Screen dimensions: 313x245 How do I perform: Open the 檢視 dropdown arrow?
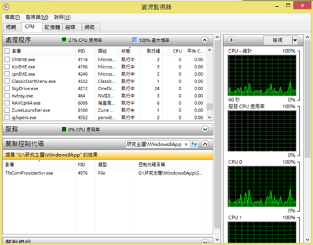pyautogui.click(x=295, y=41)
